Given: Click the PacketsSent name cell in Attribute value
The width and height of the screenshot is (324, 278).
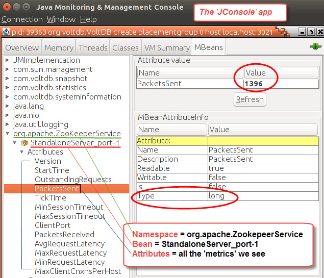Looking at the screenshot, I should click(190, 84).
